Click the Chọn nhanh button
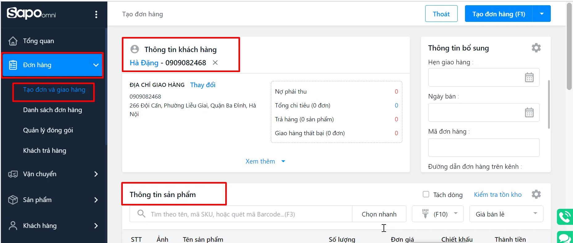 (x=379, y=214)
